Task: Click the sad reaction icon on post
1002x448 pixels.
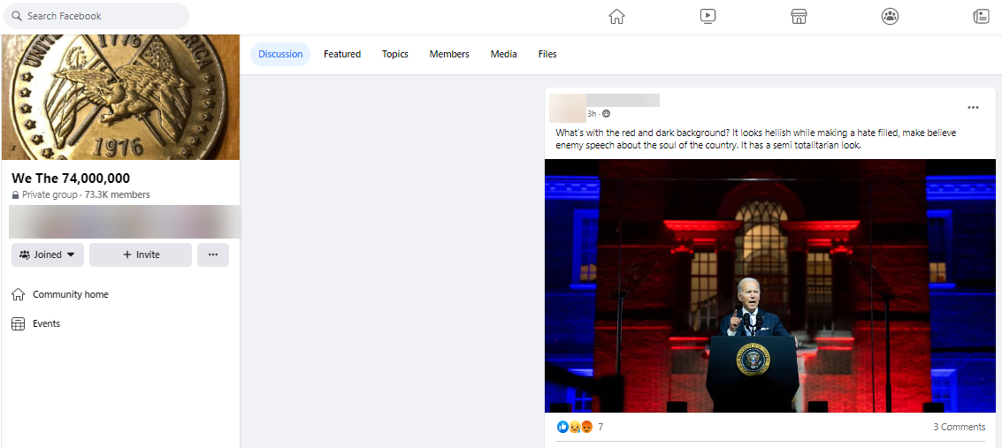Action: pos(575,427)
